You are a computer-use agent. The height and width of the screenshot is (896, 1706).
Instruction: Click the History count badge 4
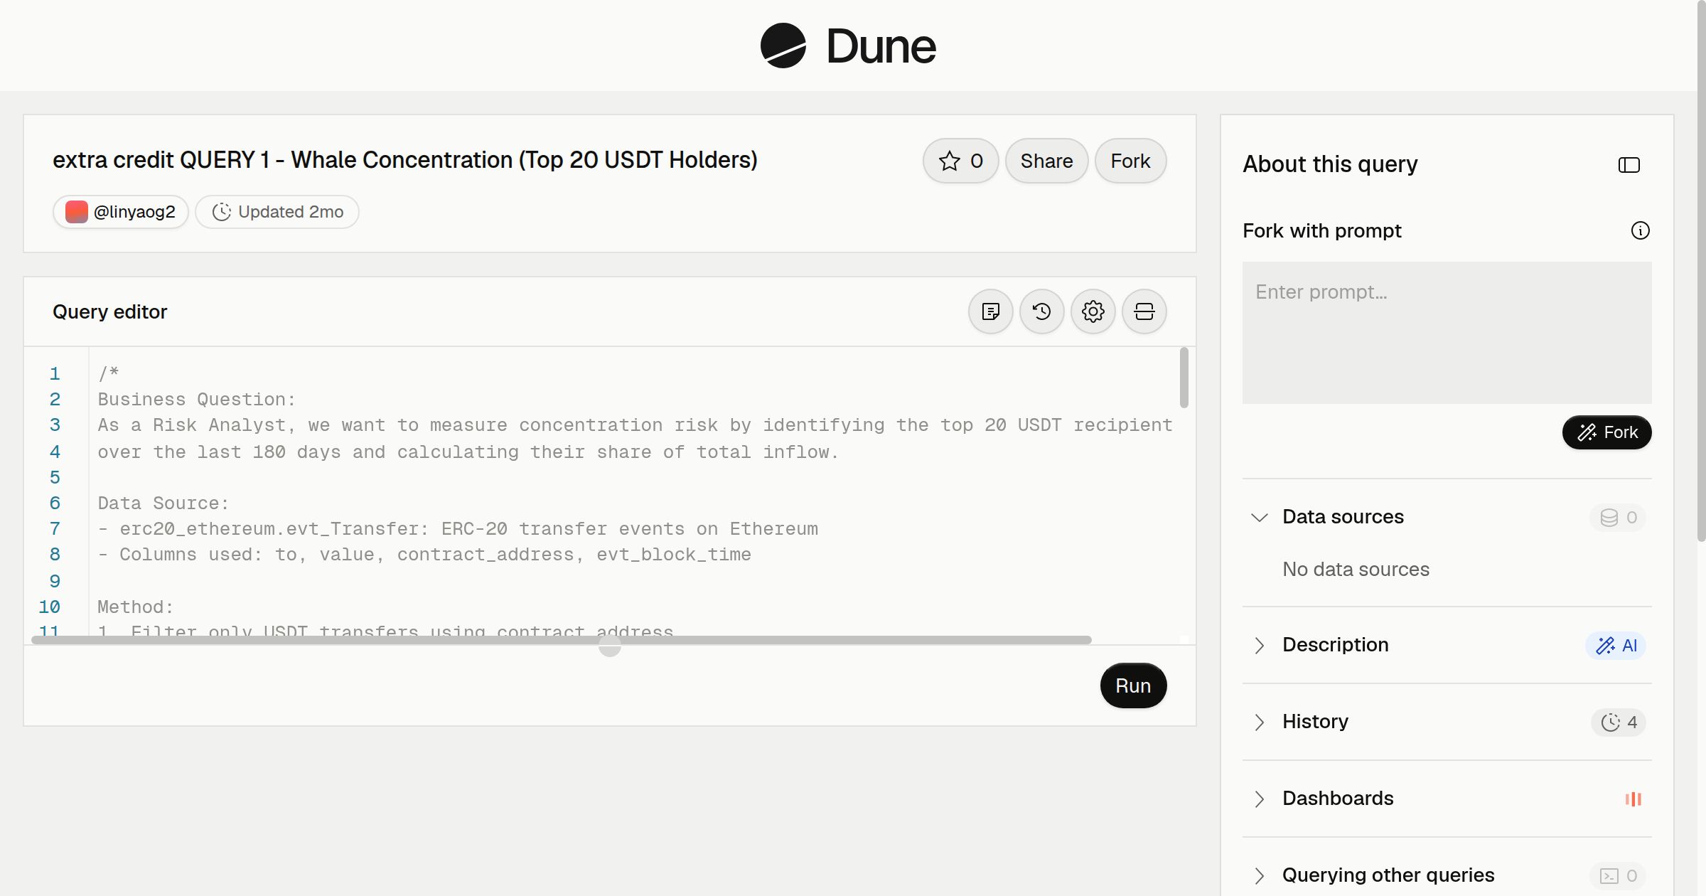(1619, 722)
